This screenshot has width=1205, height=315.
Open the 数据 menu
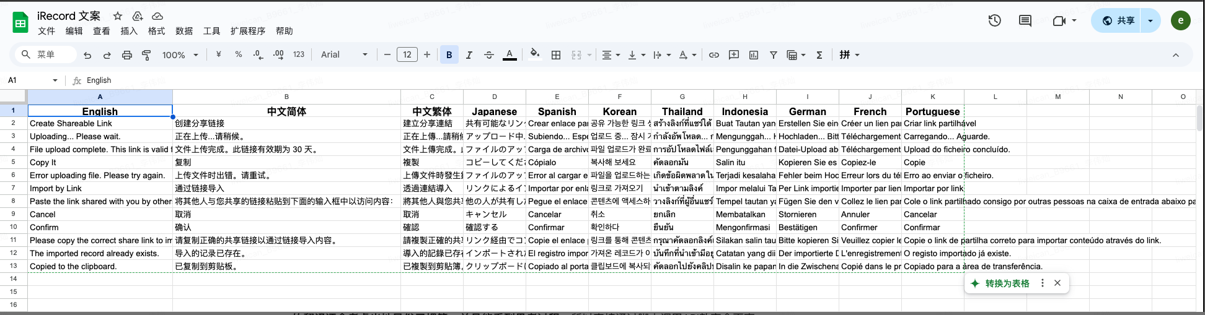click(184, 31)
